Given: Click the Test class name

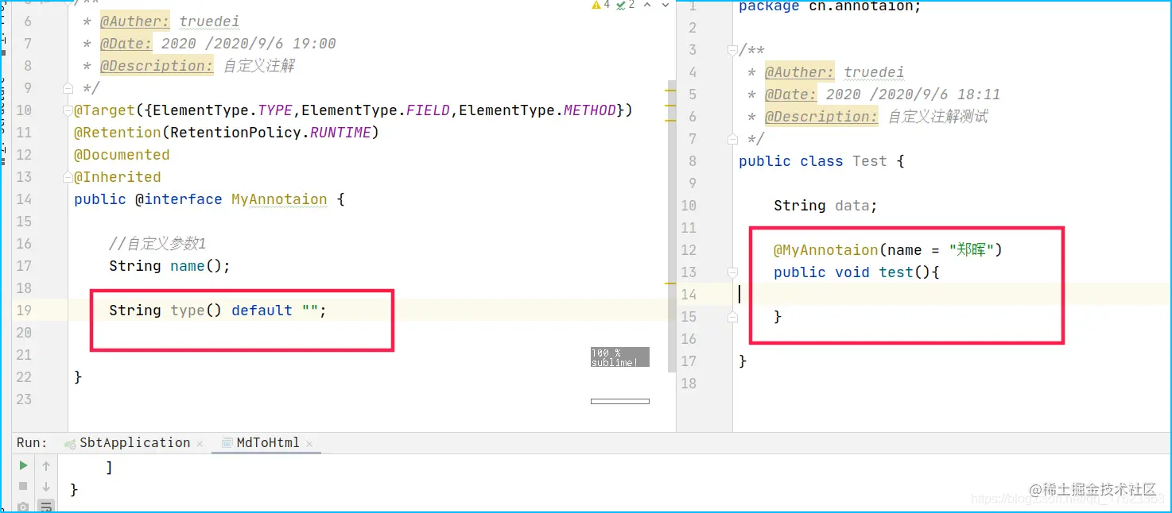Looking at the screenshot, I should tap(870, 161).
